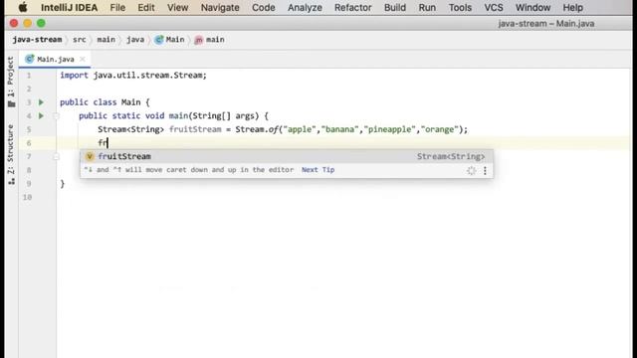
Task: Click line number 10 in gutter
Action: pyautogui.click(x=27, y=197)
